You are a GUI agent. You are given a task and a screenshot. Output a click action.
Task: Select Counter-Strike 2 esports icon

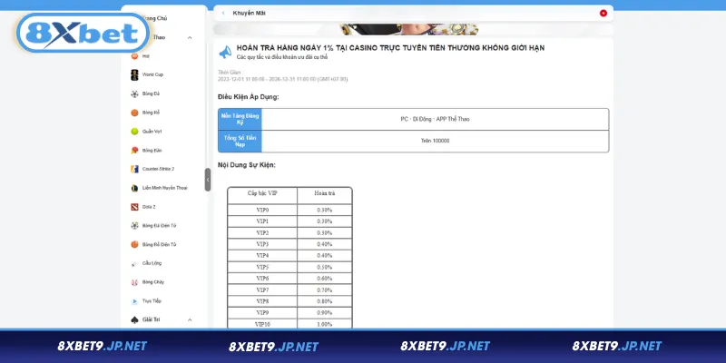[x=134, y=169]
